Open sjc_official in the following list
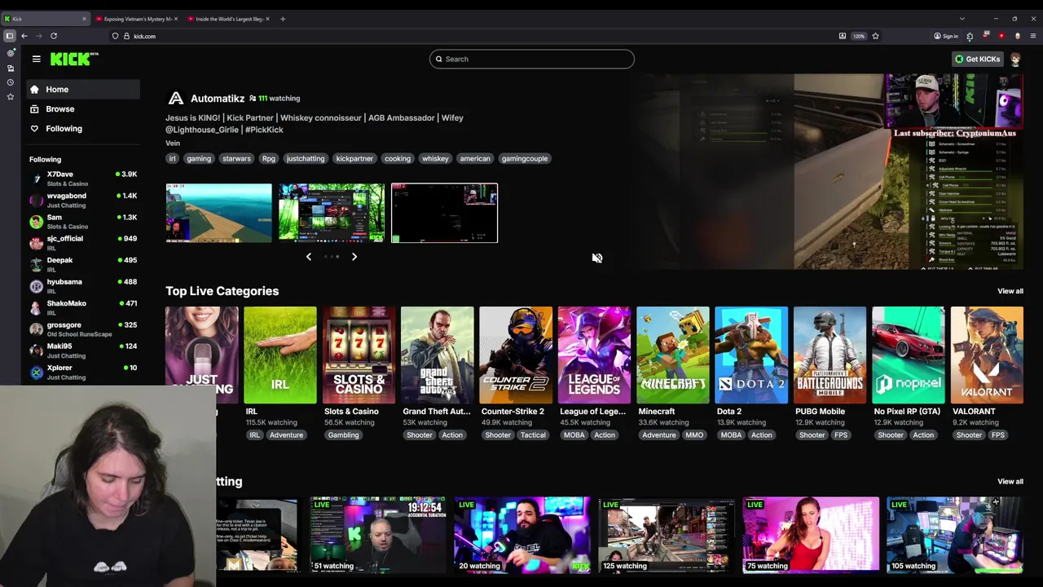This screenshot has width=1043, height=587. point(81,243)
